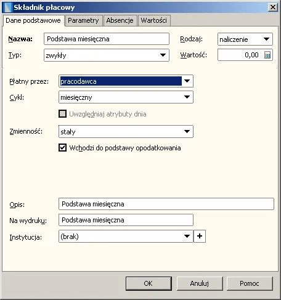Image resolution: width=281 pixels, height=300 pixels.
Task: Open the calculator icon in Wartość field
Action: point(267,55)
